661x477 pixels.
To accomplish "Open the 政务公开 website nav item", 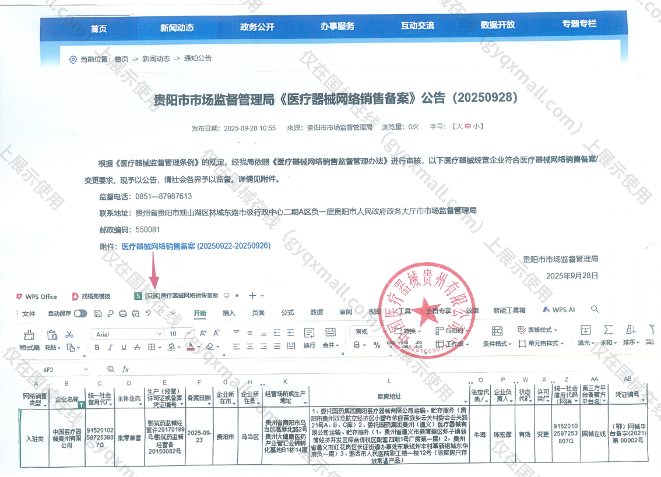I will [x=257, y=27].
